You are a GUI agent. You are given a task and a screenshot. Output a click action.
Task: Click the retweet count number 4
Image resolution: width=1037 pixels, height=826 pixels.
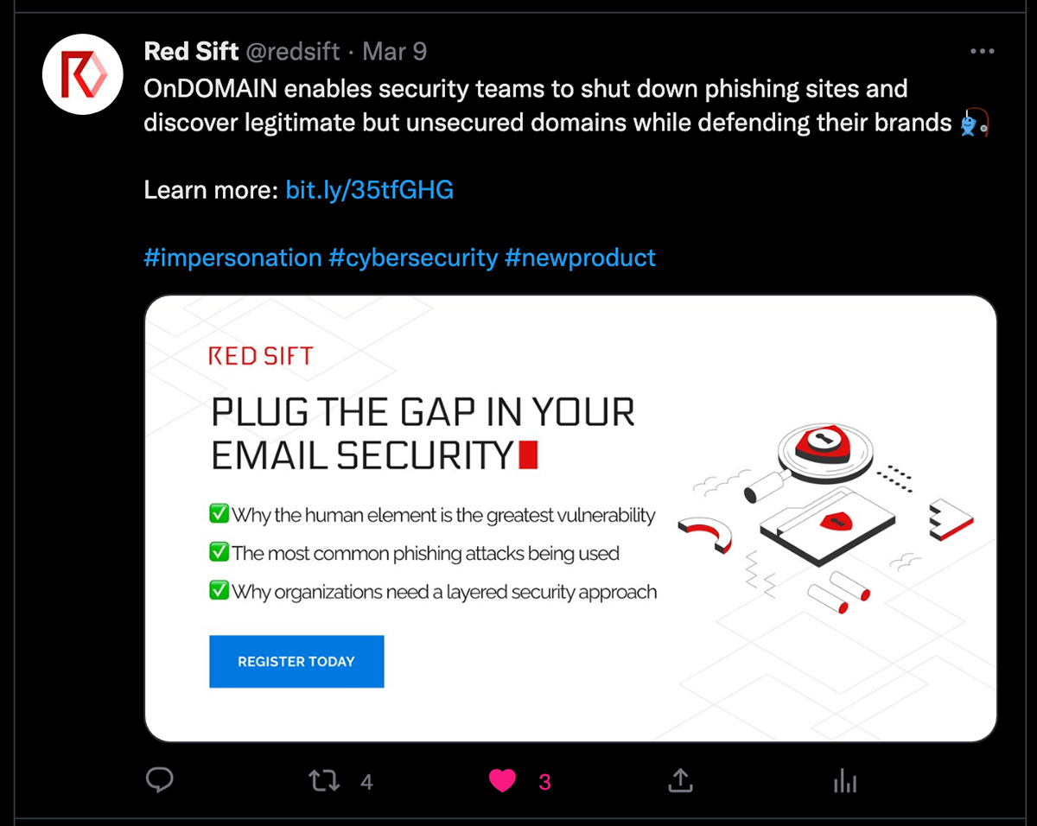[x=366, y=783]
